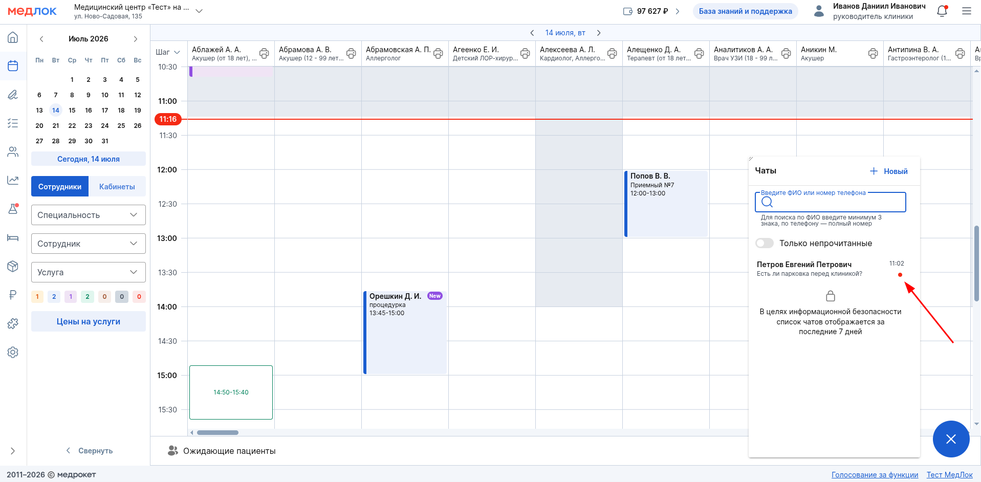
Task: Go to next month in mini calendar
Action: [x=136, y=39]
